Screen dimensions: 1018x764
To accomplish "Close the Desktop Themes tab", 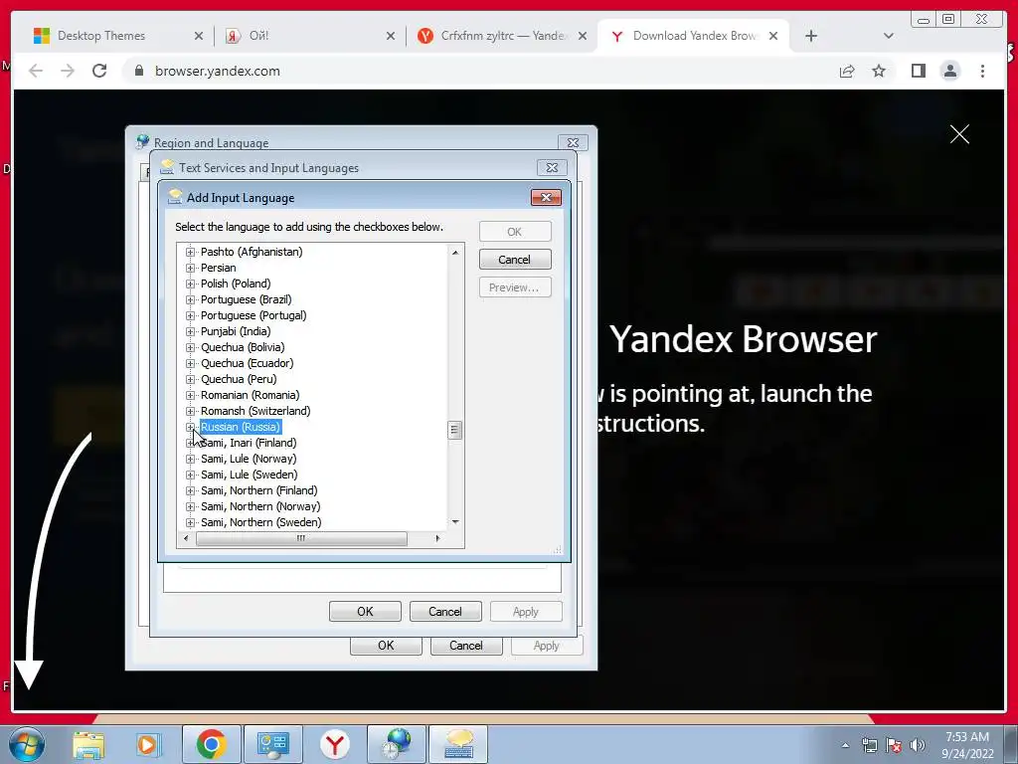I will 199,36.
